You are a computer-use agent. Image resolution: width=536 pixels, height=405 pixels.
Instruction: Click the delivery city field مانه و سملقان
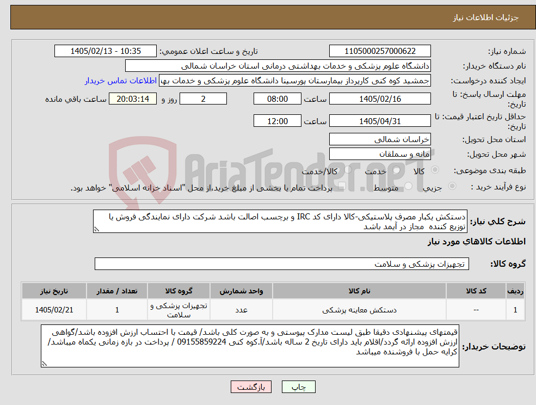[x=380, y=154]
